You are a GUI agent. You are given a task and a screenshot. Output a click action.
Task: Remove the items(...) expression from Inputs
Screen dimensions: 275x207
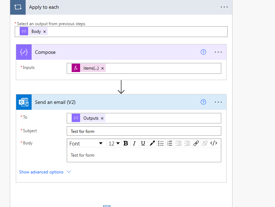[x=103, y=69]
